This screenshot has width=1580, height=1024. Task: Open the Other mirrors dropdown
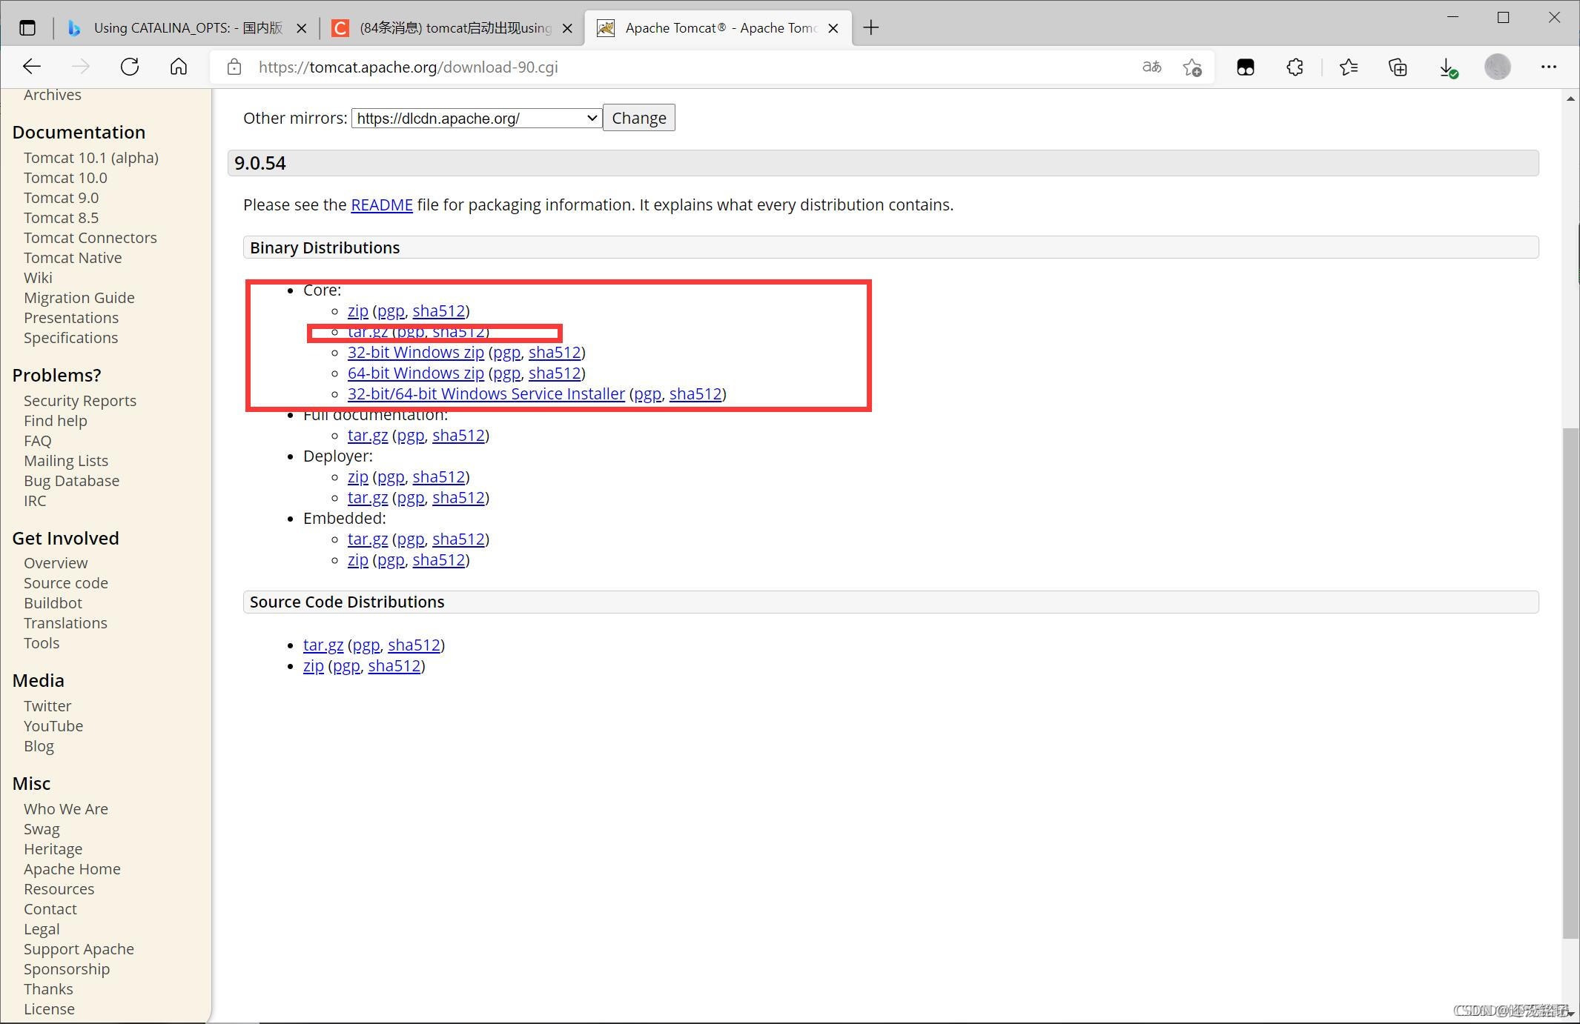point(477,118)
